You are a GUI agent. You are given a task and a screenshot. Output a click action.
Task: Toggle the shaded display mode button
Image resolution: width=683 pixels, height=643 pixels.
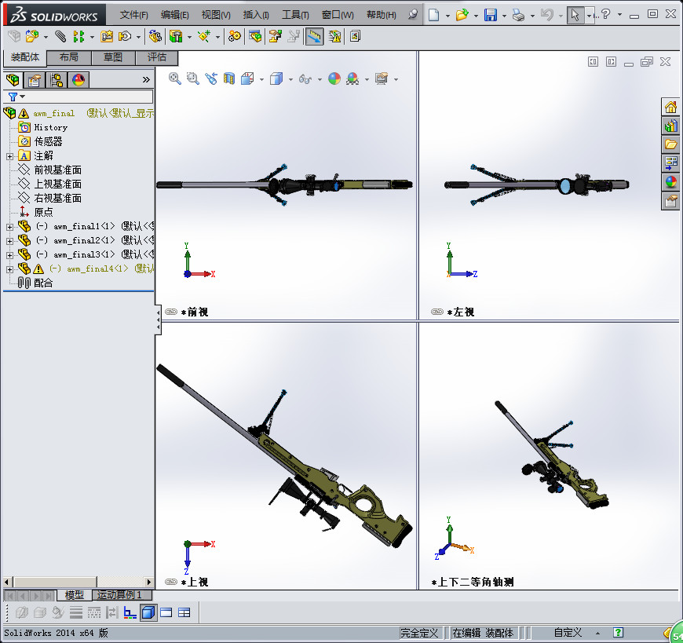click(148, 614)
